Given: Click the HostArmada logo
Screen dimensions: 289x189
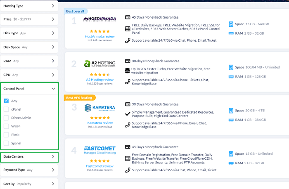Looking at the screenshot, I should [x=99, y=19].
